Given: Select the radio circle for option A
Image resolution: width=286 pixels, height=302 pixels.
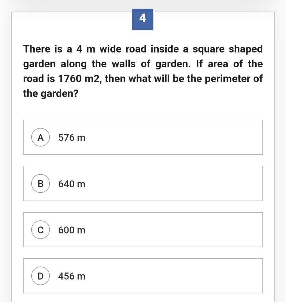Looking at the screenshot, I should [41, 137].
